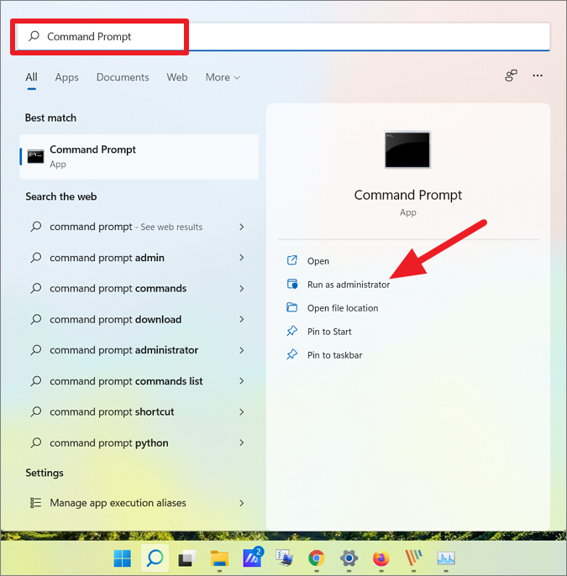The image size is (567, 576).
Task: Click the Open action's launch icon
Action: click(292, 260)
